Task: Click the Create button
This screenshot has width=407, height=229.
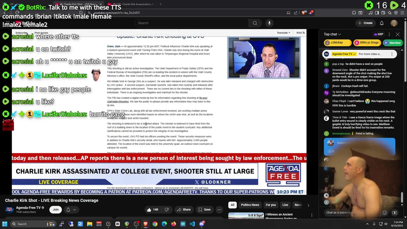Action: pyautogui.click(x=365, y=23)
